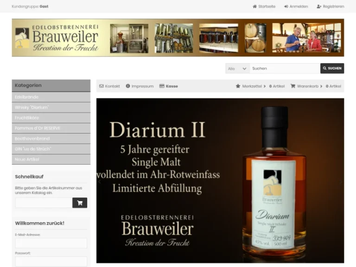Click the Diarium II whisky slide image
Image resolution: width=356 pixels, height=267 pixels.
220,181
